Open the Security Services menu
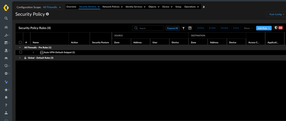The image size is (286, 121). pos(89,7)
